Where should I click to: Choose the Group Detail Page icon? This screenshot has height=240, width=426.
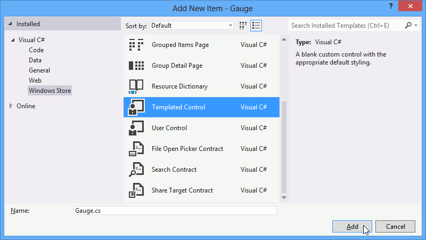click(136, 66)
